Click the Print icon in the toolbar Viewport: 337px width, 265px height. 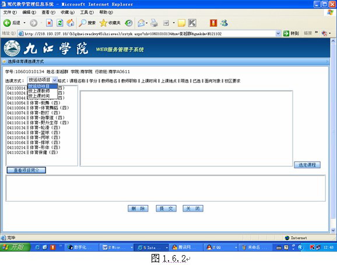[x=154, y=23]
